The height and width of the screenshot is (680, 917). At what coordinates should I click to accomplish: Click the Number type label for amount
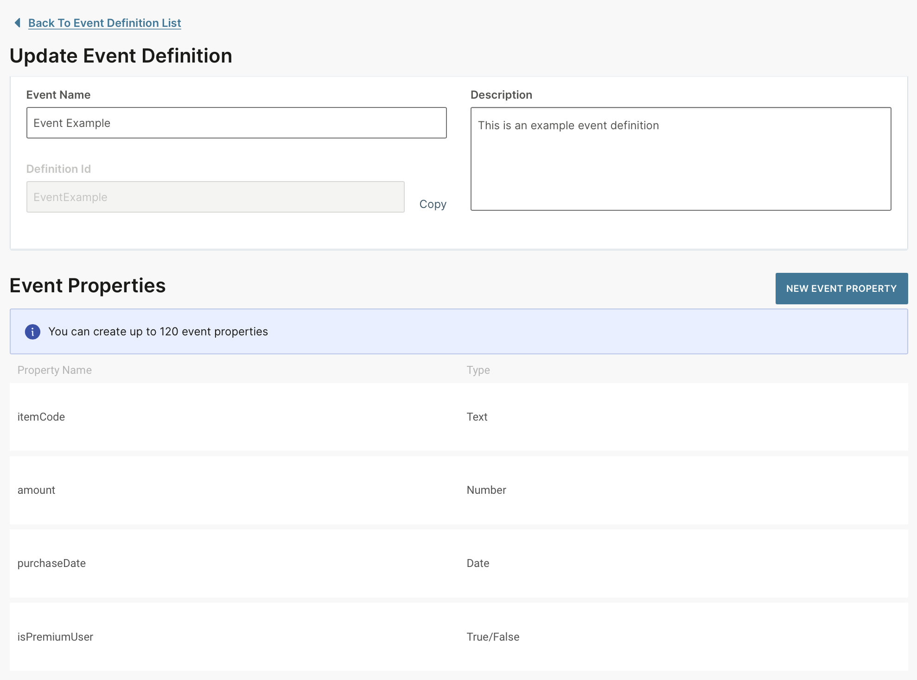point(486,490)
